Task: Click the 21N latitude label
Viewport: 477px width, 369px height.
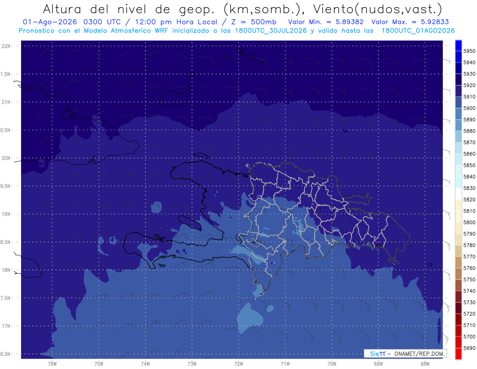Action: pos(7,102)
